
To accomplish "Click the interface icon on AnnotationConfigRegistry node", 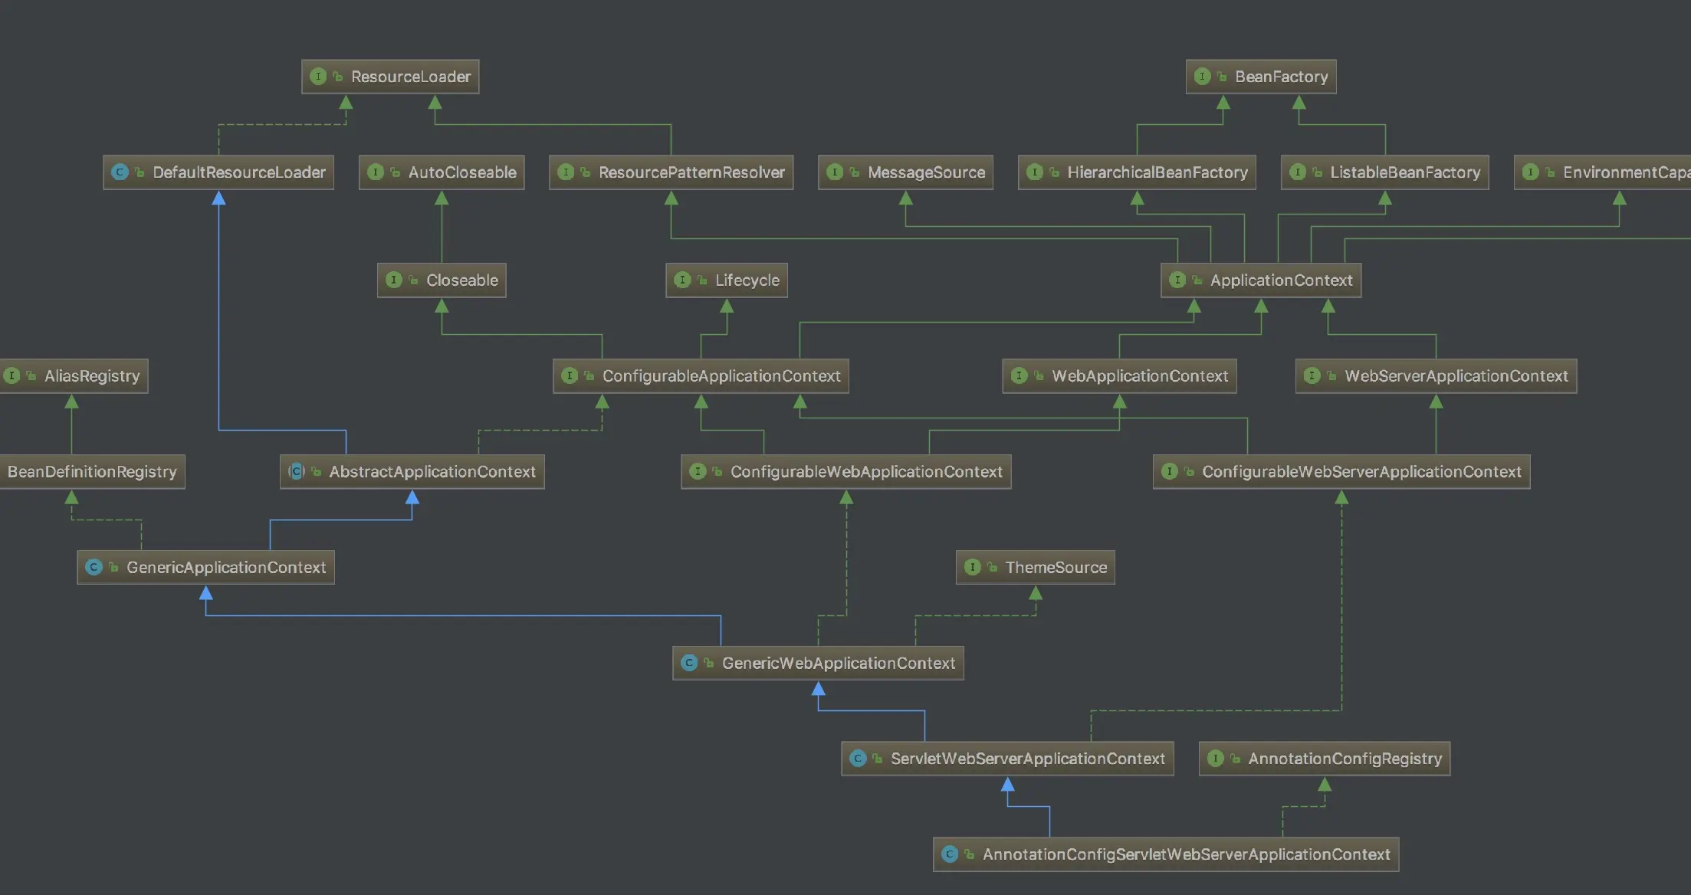I will 1215,759.
